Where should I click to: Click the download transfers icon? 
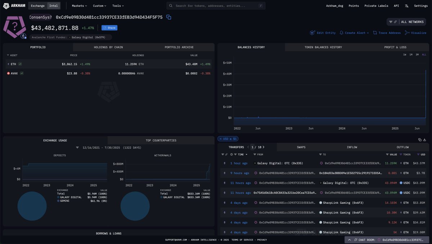pyautogui.click(x=425, y=140)
